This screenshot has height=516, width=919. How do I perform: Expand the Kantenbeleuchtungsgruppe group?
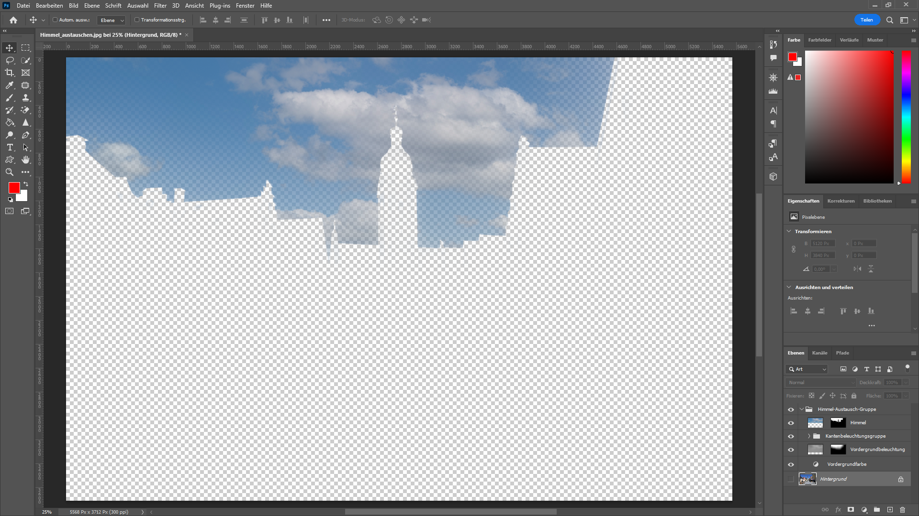[809, 436]
